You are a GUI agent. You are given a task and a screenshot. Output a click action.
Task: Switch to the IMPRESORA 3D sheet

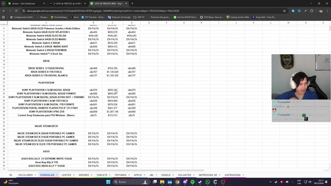[208, 175]
